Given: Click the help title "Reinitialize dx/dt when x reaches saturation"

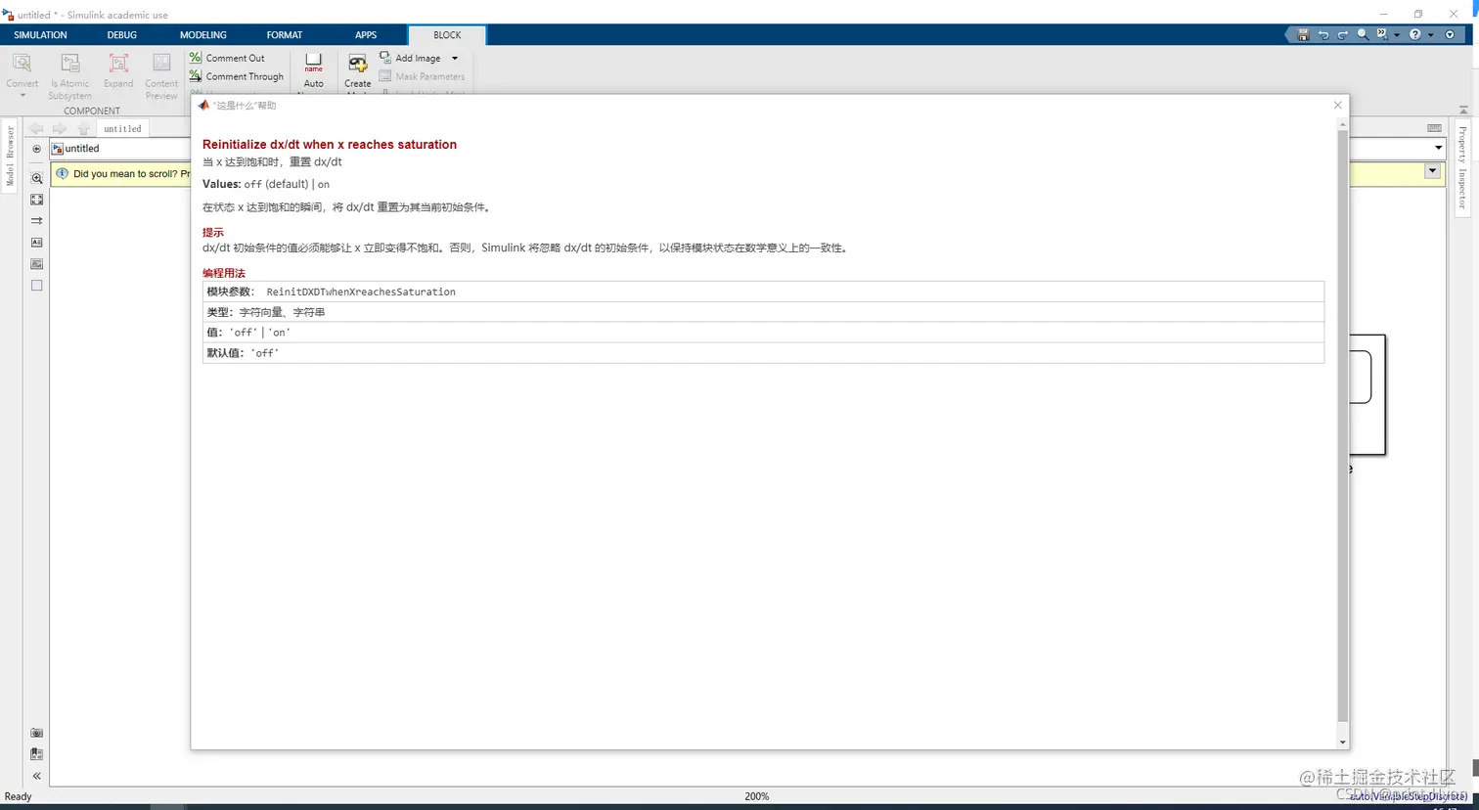Looking at the screenshot, I should pyautogui.click(x=330, y=144).
